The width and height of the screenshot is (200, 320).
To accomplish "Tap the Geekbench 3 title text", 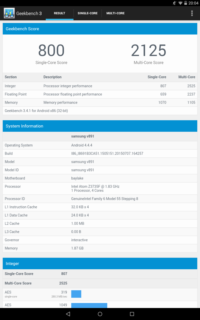I will point(29,13).
